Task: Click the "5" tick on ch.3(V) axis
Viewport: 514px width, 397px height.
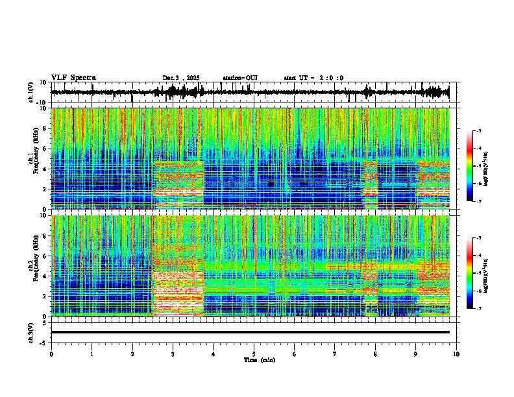Action: [45, 323]
